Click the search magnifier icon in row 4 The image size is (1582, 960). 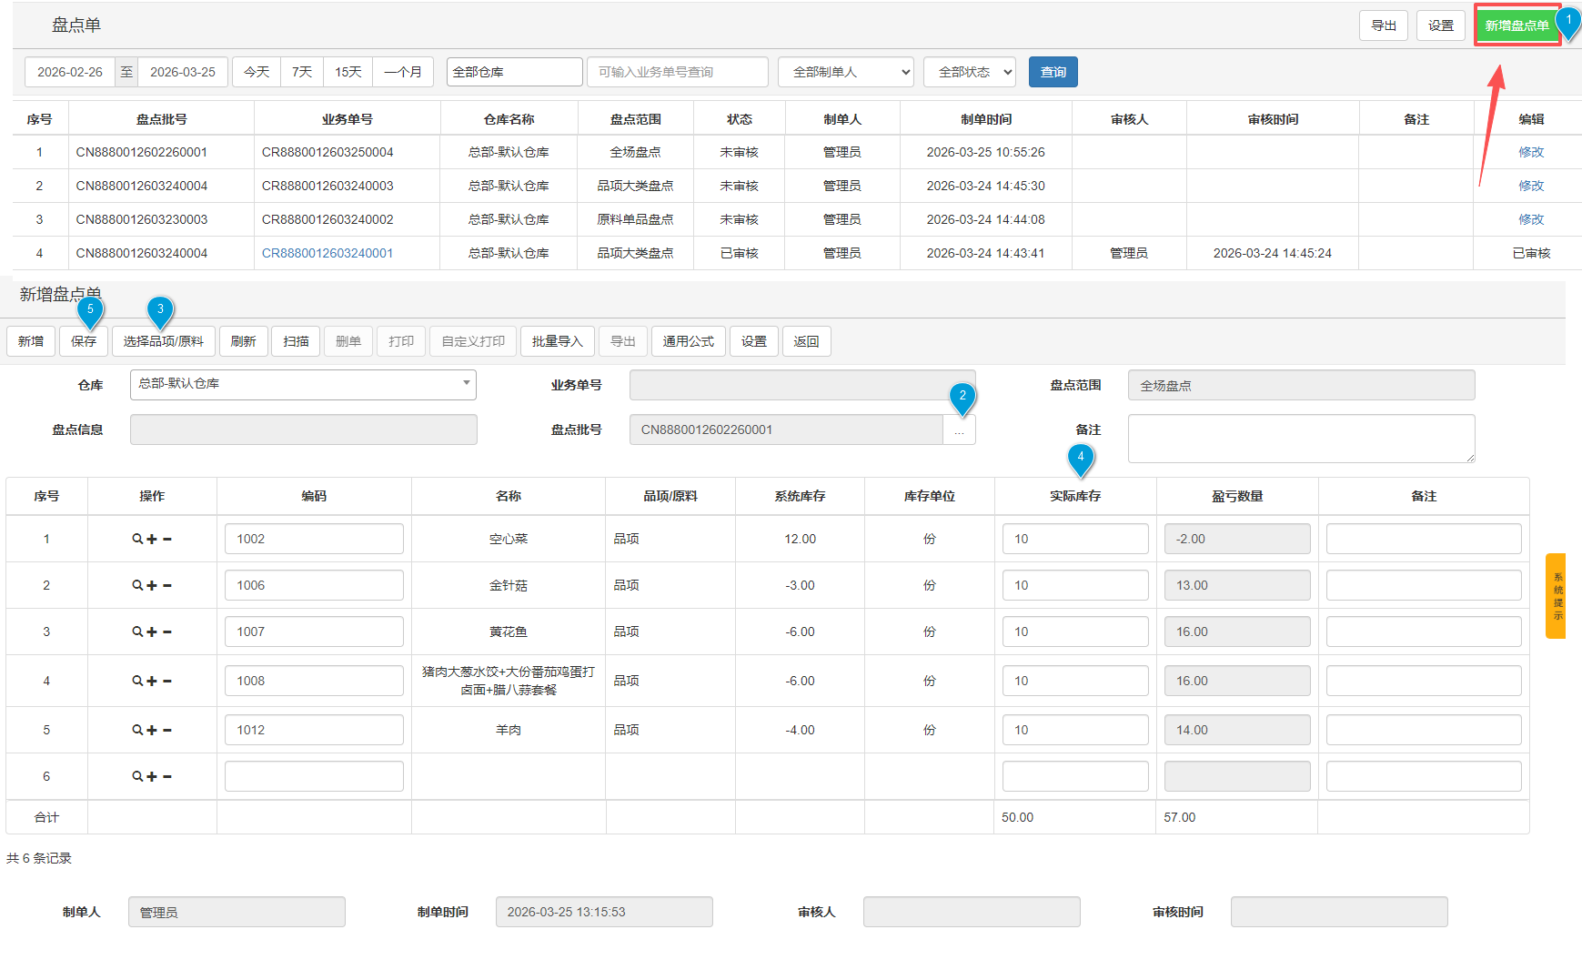[x=137, y=681]
